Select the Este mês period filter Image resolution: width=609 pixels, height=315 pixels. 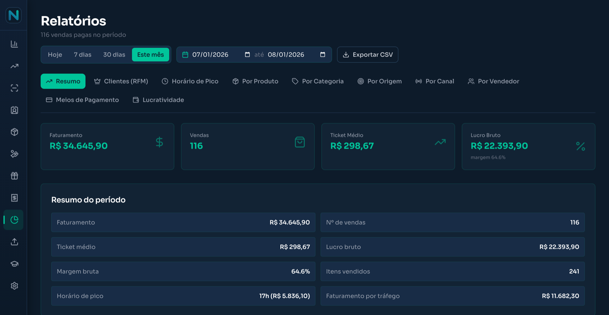(151, 54)
